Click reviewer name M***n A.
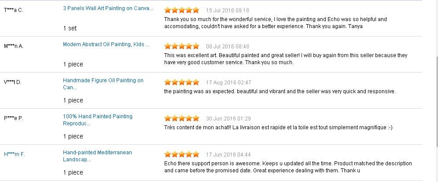This screenshot has width=438, height=182. tap(13, 46)
